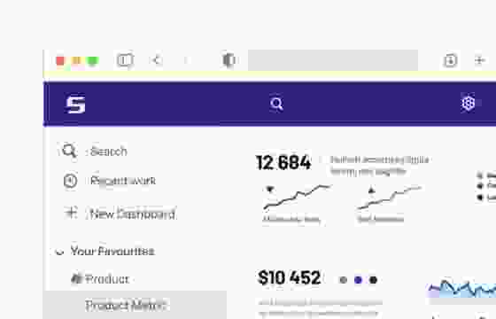The image size is (496, 319).
Task: Select the black dot beside $10 452
Action: point(373,280)
